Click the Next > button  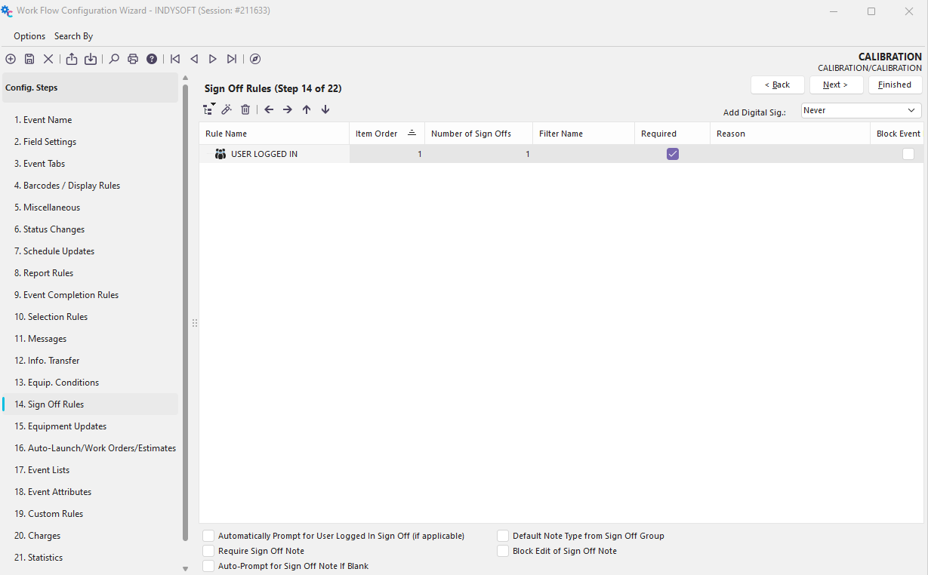(835, 85)
